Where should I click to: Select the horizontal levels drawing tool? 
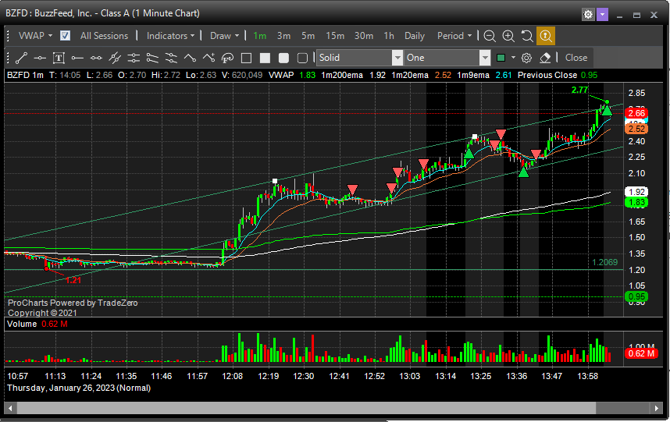[134, 58]
